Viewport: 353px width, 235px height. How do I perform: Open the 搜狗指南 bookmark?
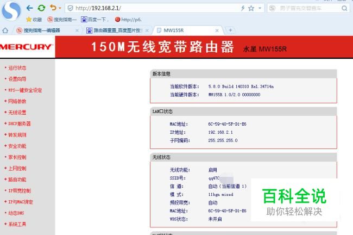coord(62,20)
